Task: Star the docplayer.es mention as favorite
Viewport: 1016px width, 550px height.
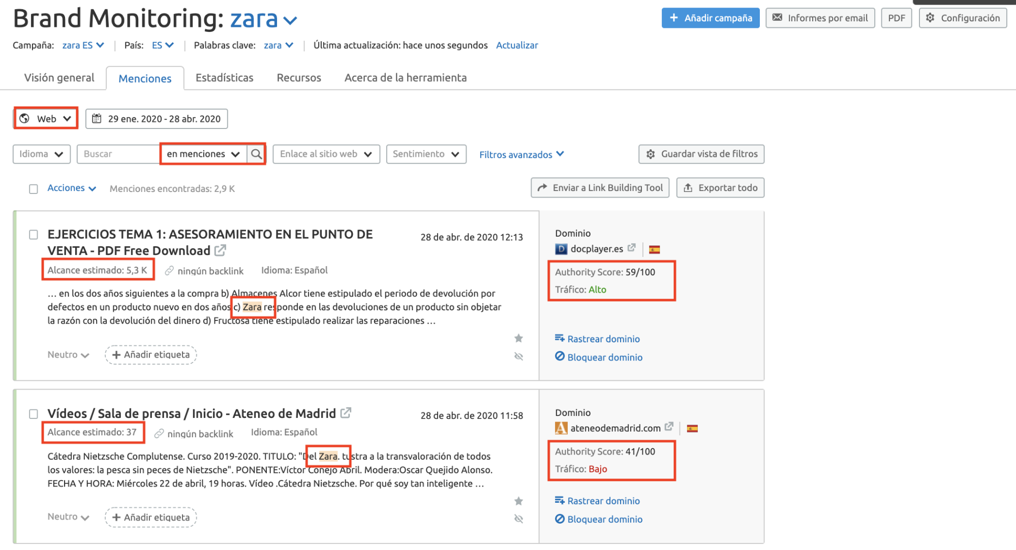Action: click(518, 338)
